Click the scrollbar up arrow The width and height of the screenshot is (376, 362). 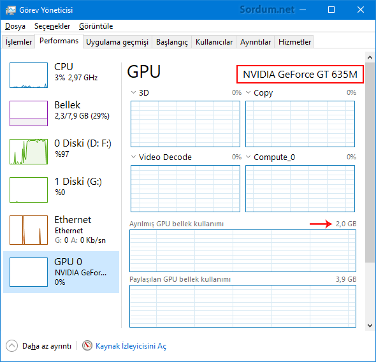[x=370, y=57]
